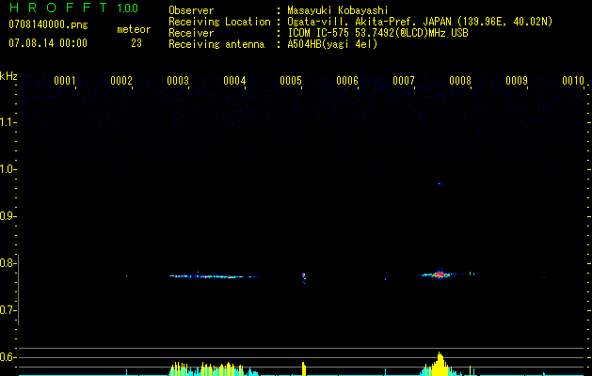Screen dimensions: 592x376
Task: Click the Receiver label
Action: pyautogui.click(x=191, y=33)
